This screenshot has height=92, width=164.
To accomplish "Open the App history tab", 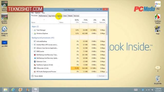I will click(x=52, y=16).
